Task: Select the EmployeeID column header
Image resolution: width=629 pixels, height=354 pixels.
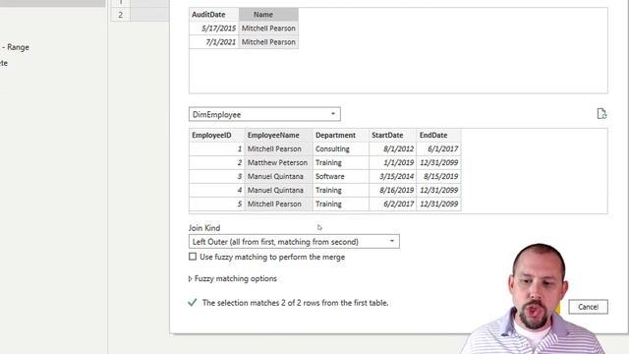Action: click(216, 136)
